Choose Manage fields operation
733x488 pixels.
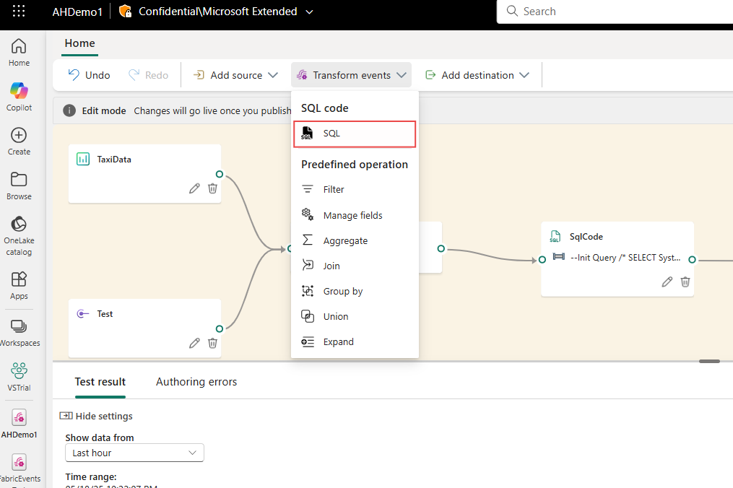[355, 215]
